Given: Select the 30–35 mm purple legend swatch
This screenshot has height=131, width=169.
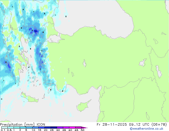Looking at the screenshot, I should [60, 128].
